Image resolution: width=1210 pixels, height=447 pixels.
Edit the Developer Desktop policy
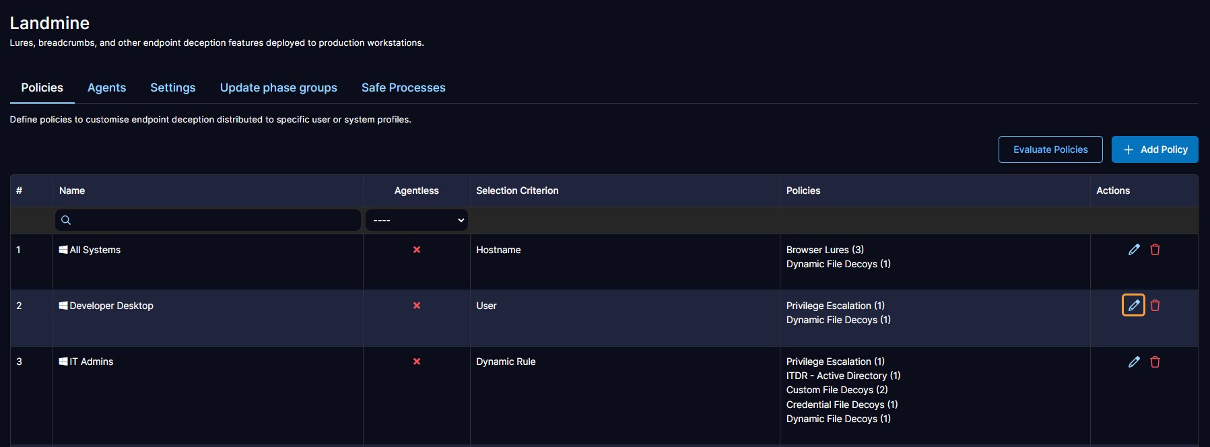point(1134,306)
